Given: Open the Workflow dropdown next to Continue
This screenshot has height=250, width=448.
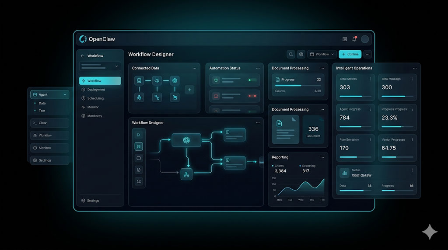Looking at the screenshot, I should click(x=322, y=54).
